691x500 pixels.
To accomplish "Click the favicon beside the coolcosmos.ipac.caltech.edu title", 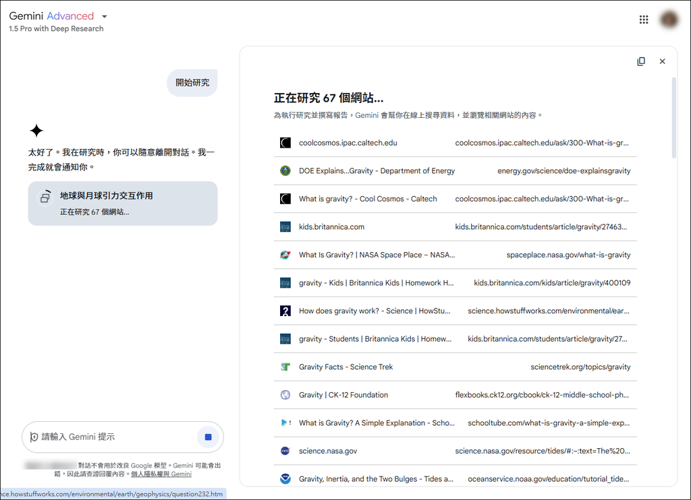I will (285, 143).
